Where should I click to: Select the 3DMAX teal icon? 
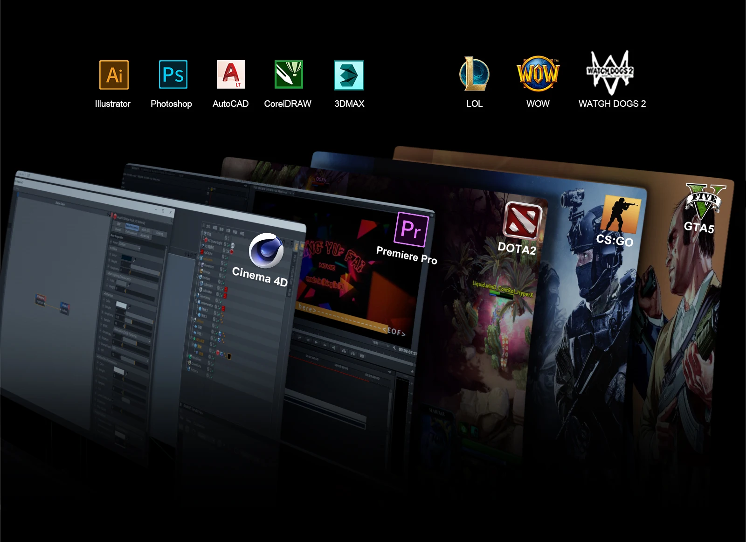pyautogui.click(x=349, y=75)
